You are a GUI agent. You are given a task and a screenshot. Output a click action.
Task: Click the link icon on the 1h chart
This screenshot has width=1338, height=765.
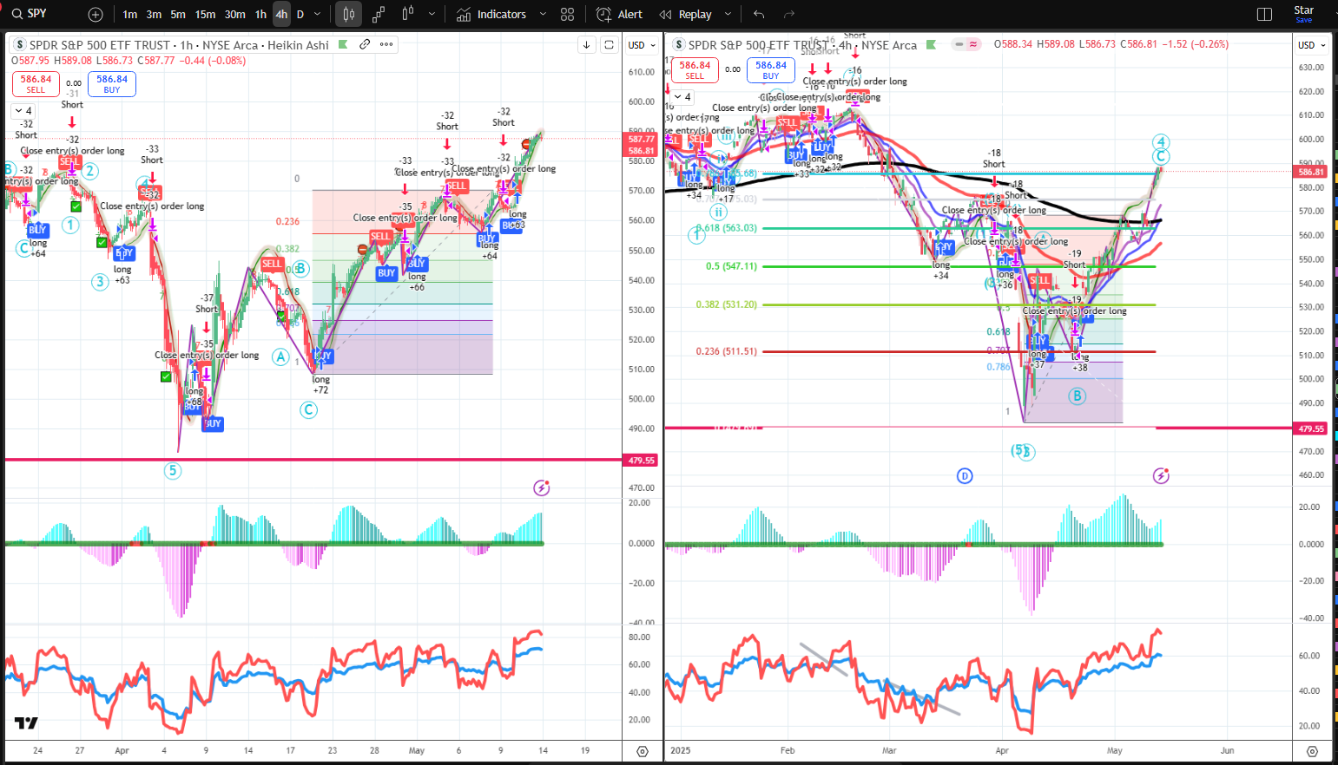[x=365, y=44]
